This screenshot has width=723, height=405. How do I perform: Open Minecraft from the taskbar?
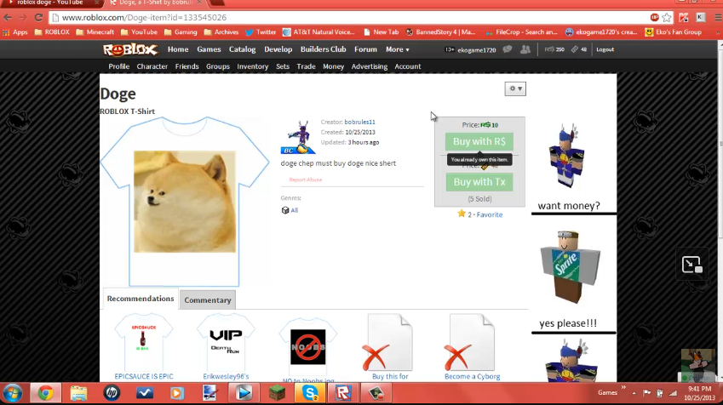click(278, 393)
